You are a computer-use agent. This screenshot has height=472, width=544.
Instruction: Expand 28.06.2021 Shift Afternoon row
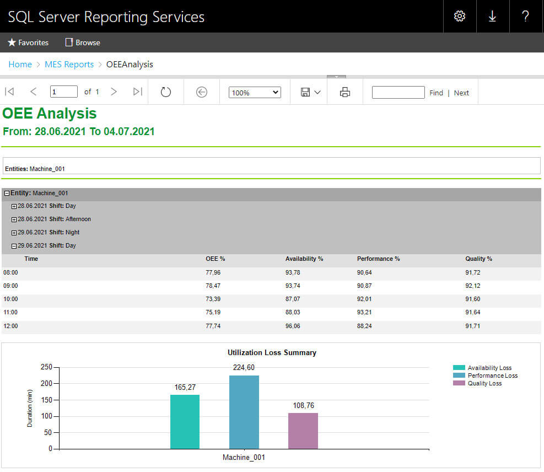tap(14, 219)
